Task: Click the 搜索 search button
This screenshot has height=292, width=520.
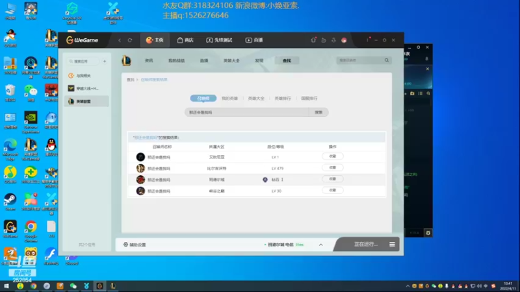Action: (x=318, y=112)
